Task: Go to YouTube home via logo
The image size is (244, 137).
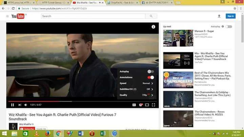Action: tap(18, 16)
